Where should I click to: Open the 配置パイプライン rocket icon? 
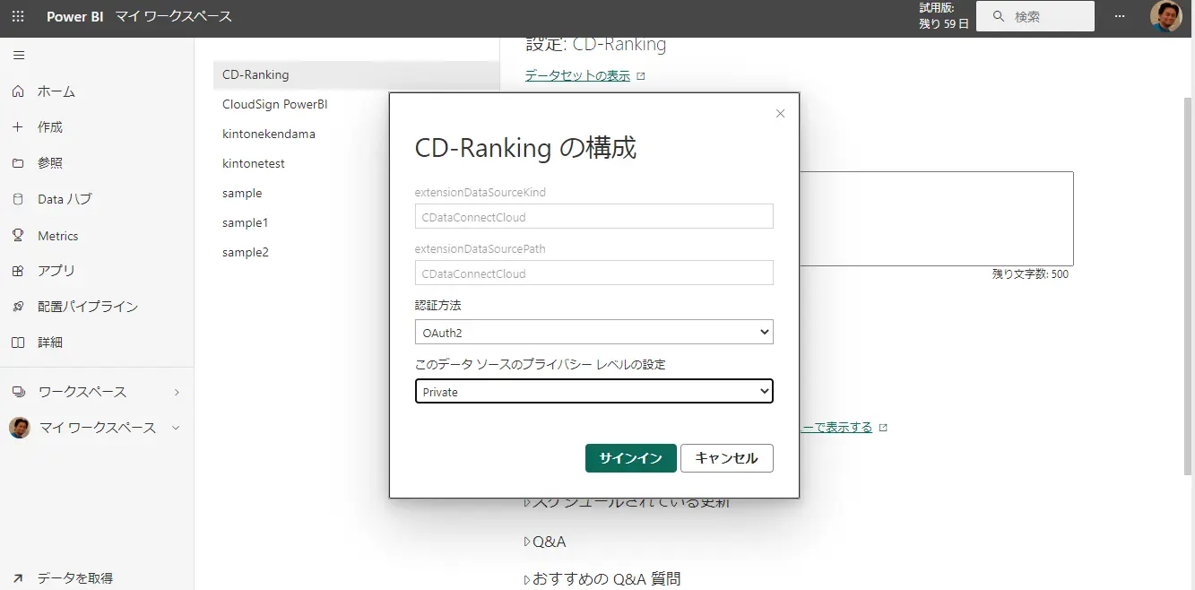(18, 307)
